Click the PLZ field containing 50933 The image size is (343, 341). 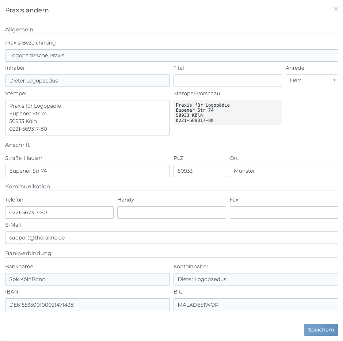(x=199, y=171)
